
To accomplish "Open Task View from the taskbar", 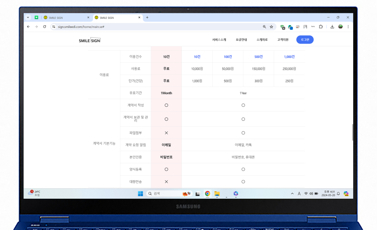I will pyautogui.click(x=197, y=194).
